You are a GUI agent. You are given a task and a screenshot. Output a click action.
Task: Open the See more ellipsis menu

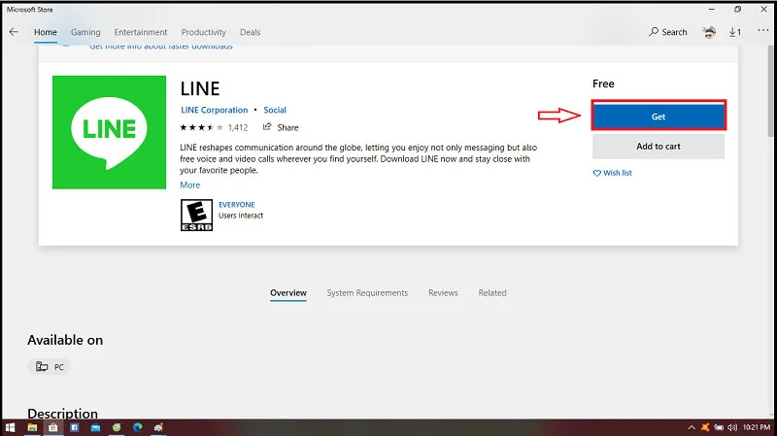[762, 31]
